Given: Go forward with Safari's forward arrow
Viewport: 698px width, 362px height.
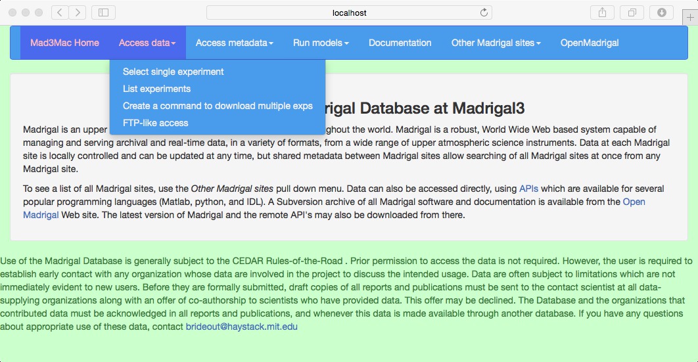Looking at the screenshot, I should [x=78, y=12].
